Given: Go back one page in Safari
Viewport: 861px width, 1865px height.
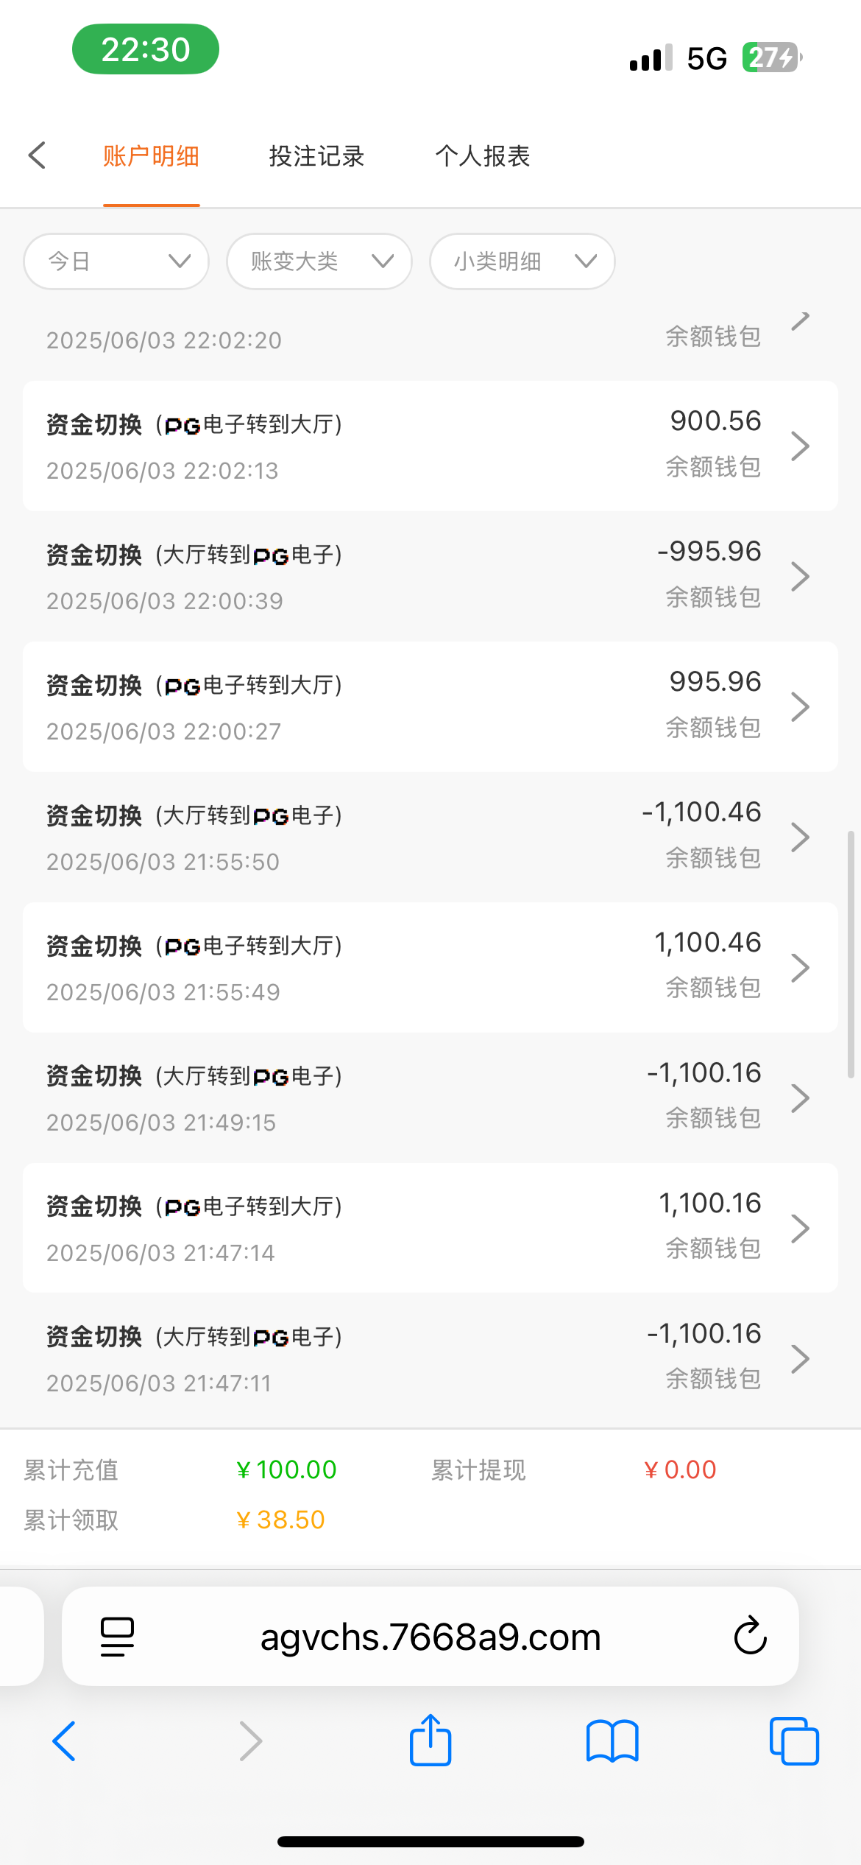Looking at the screenshot, I should tap(65, 1741).
